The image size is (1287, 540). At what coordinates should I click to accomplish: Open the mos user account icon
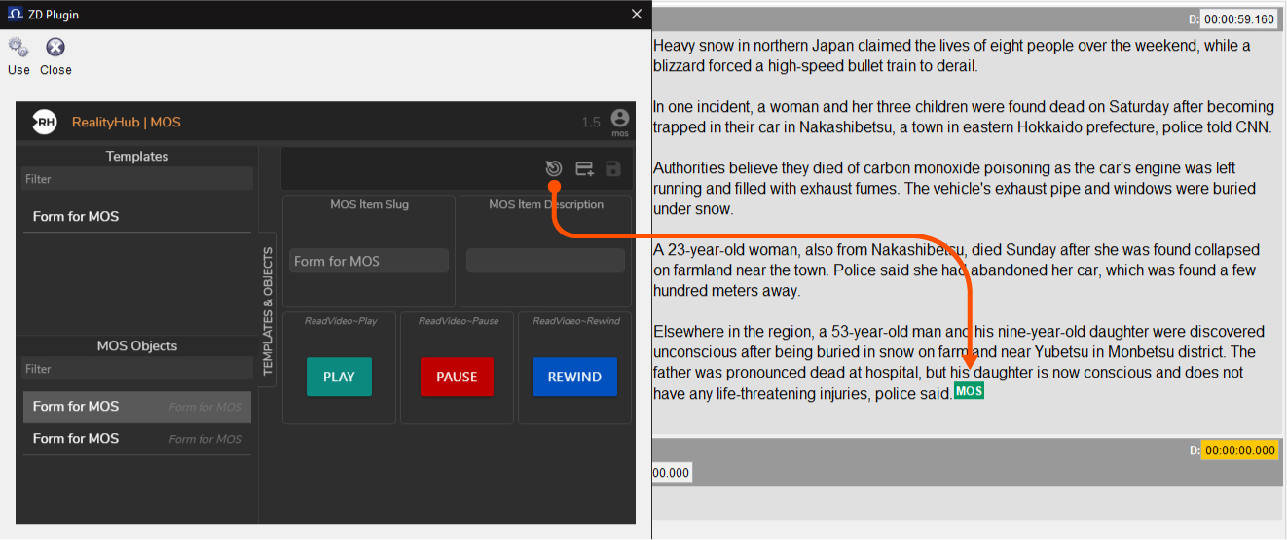click(619, 118)
